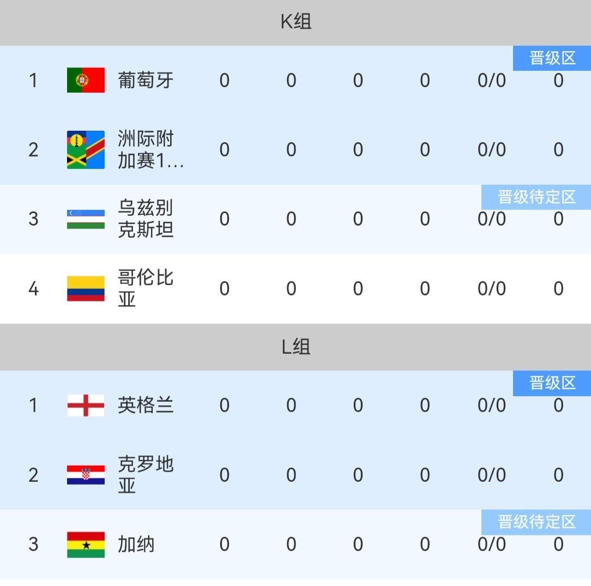Select the 英格兰 team name
The image size is (591, 586).
point(146,406)
